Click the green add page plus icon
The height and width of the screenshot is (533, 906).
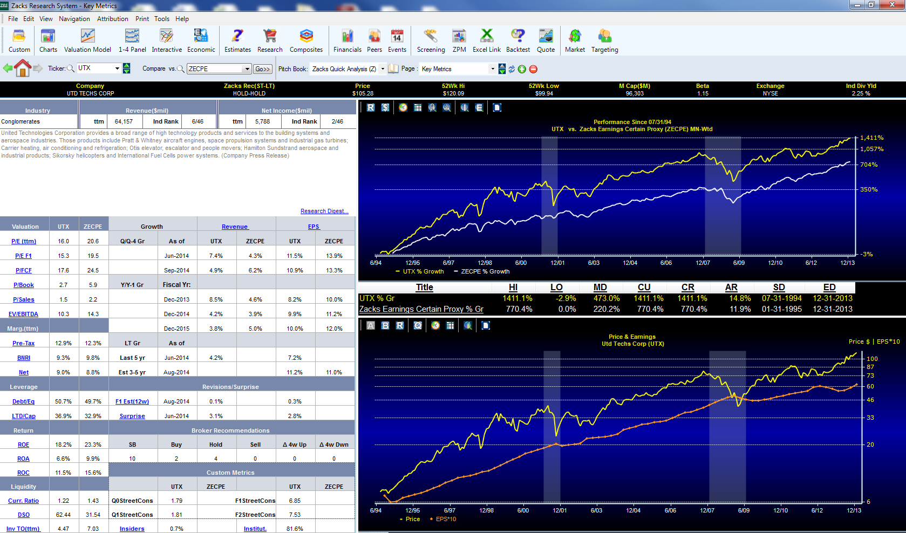(x=522, y=69)
